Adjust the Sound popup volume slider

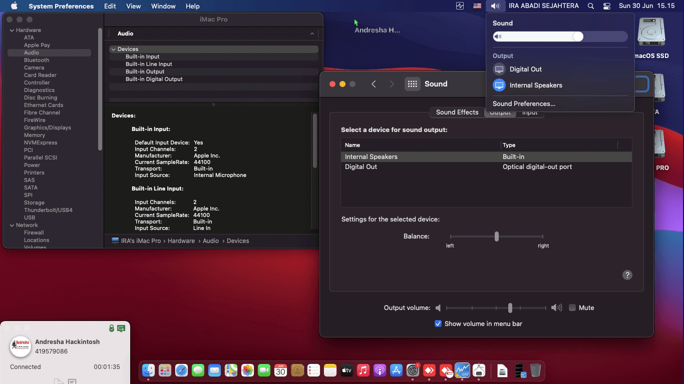click(x=560, y=36)
